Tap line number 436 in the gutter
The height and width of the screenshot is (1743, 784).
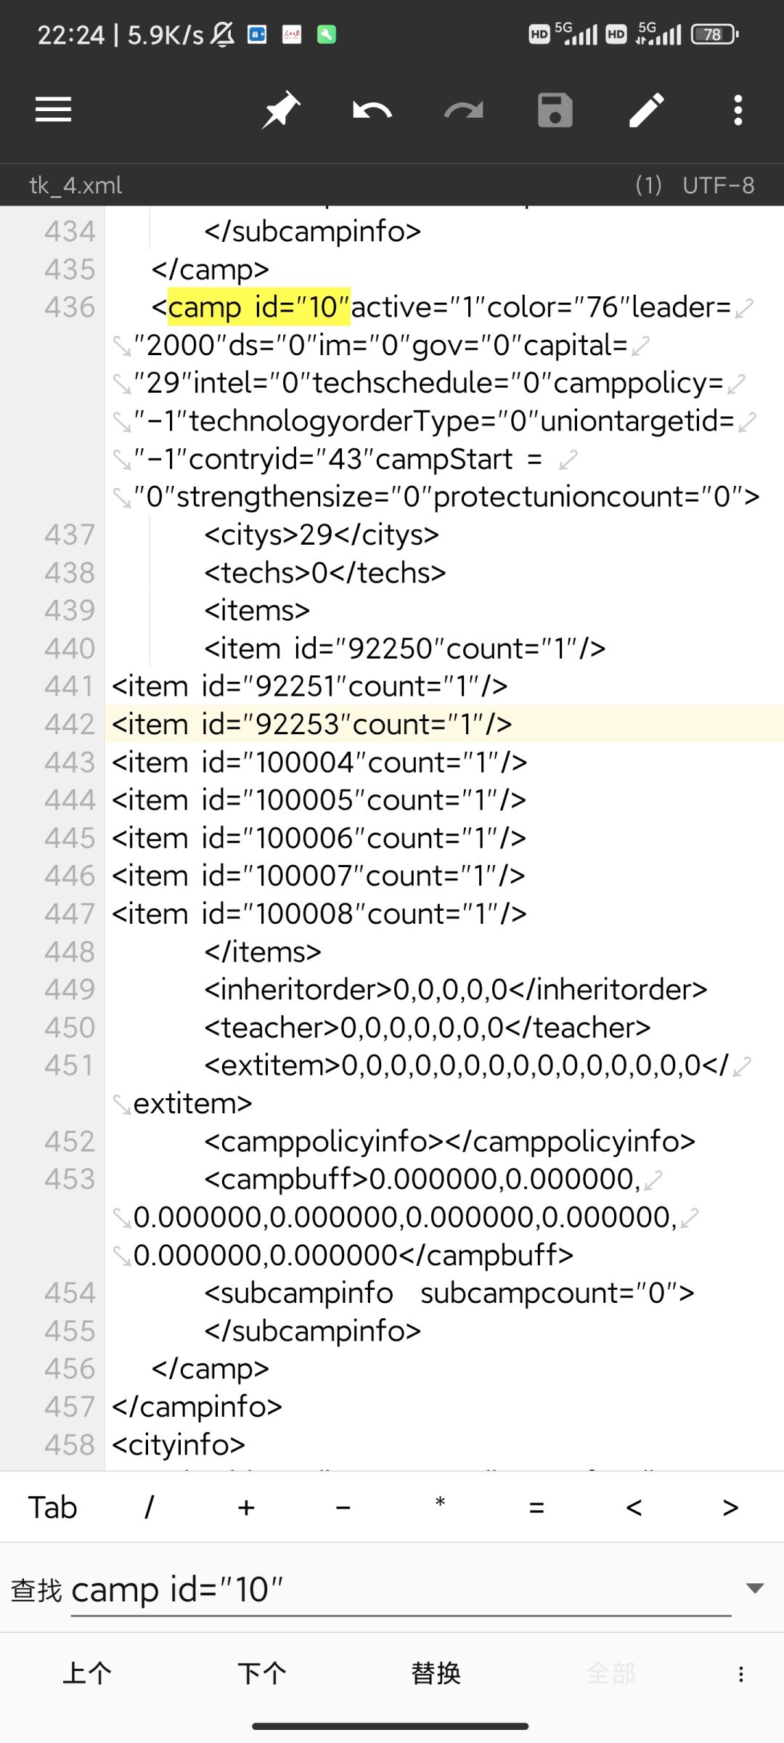coord(70,307)
